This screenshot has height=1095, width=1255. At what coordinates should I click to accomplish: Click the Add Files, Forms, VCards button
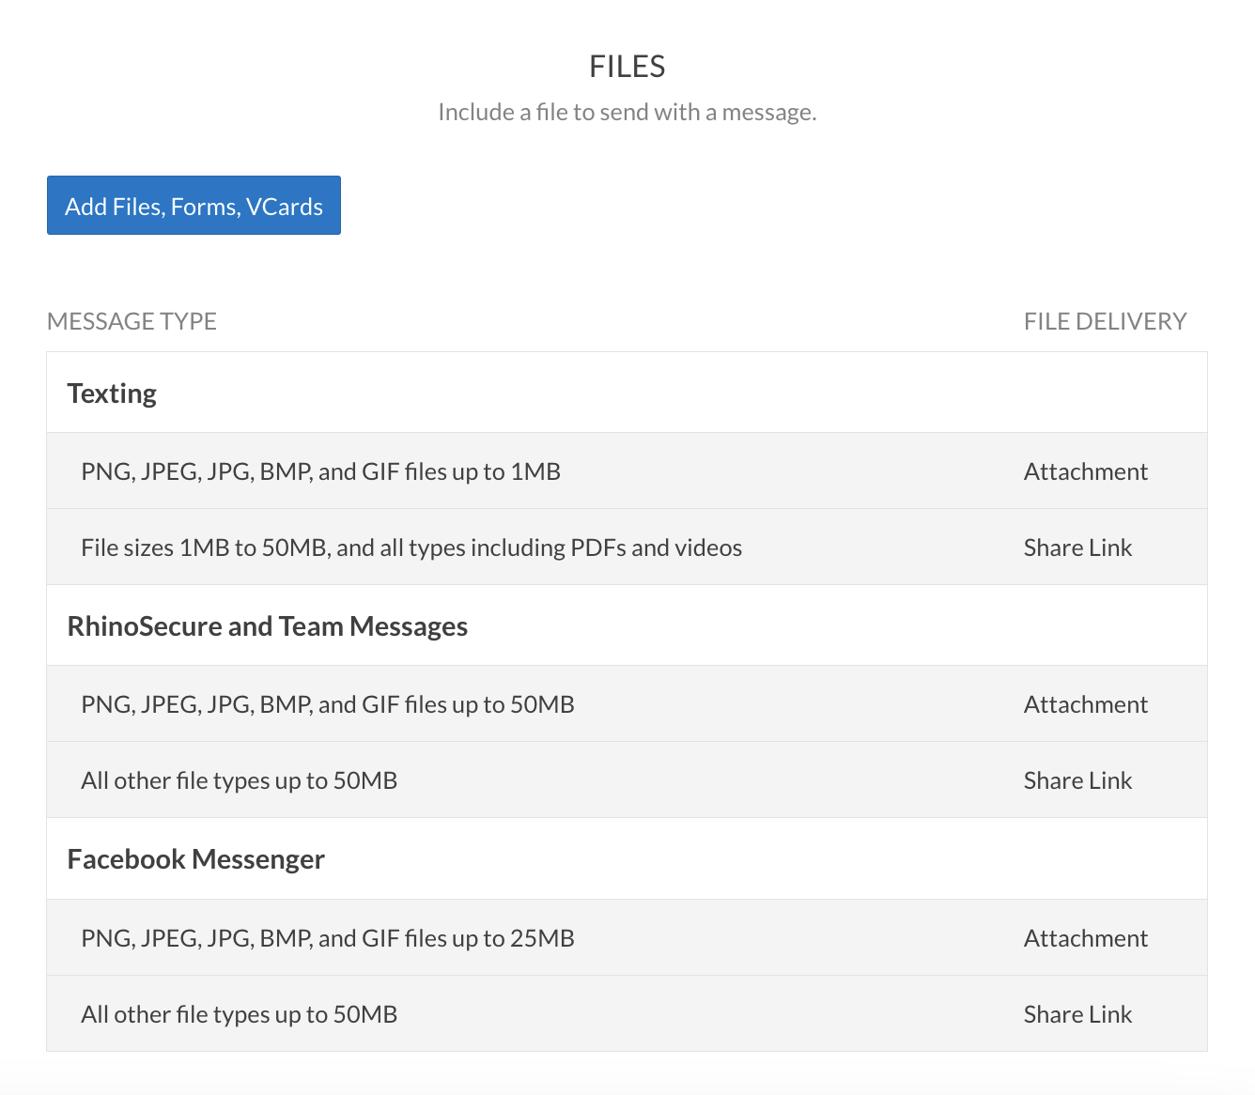[194, 205]
